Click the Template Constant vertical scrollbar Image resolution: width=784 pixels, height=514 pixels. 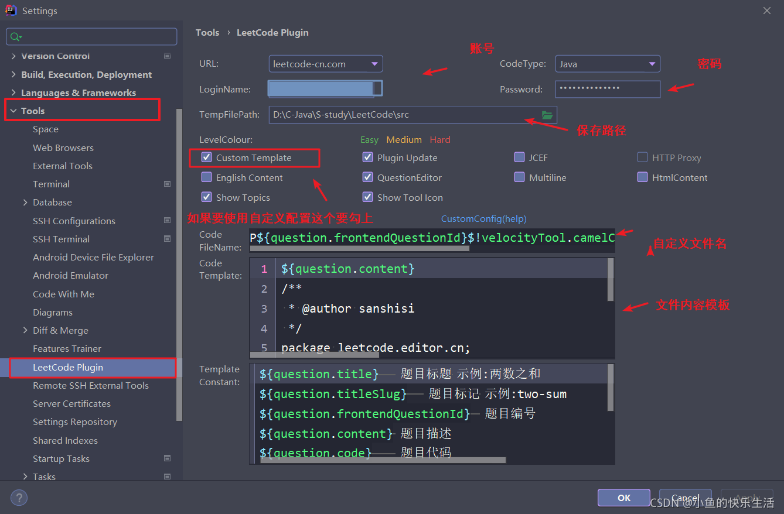pyautogui.click(x=611, y=388)
